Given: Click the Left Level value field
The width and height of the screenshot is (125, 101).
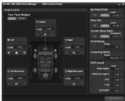Looking at the screenshot, I should coord(20,47).
